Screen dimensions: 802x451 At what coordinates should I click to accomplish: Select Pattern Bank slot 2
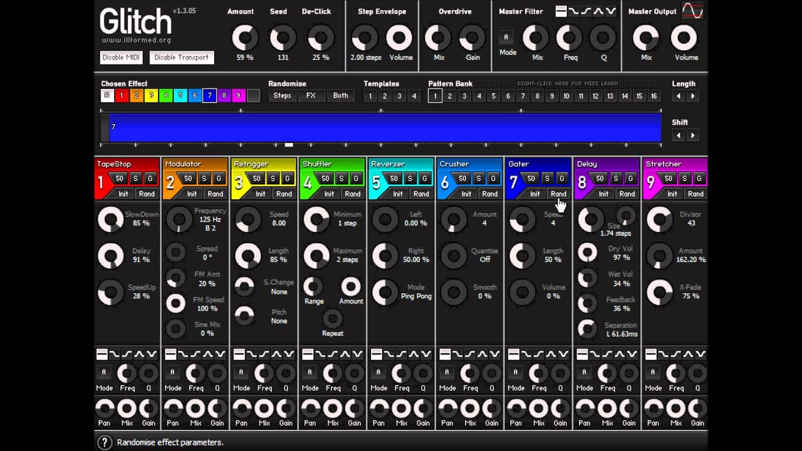tap(449, 96)
